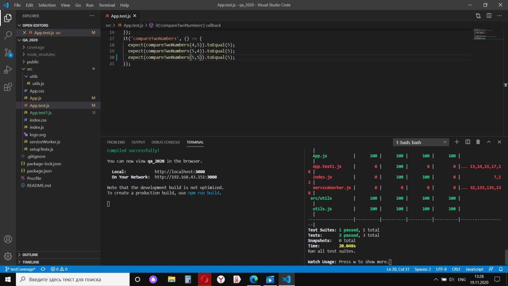Click the ENG language indicator in tray
Image resolution: width=508 pixels, height=286 pixels.
[x=462, y=279]
